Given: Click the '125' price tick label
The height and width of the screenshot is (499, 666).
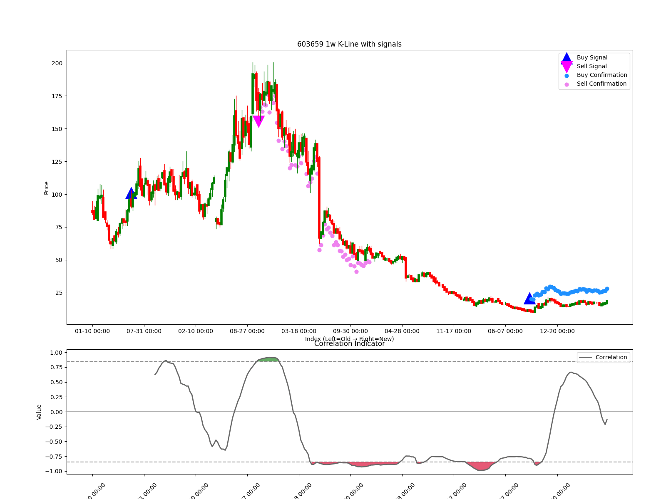Looking at the screenshot, I should pyautogui.click(x=57, y=162).
